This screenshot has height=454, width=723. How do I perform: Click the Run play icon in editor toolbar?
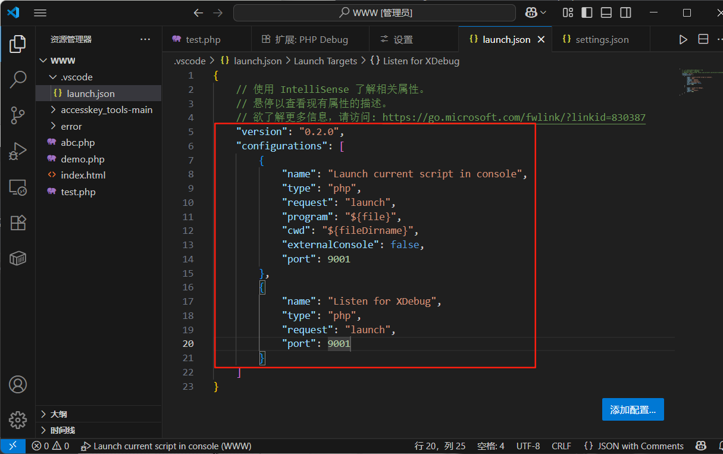(x=683, y=40)
